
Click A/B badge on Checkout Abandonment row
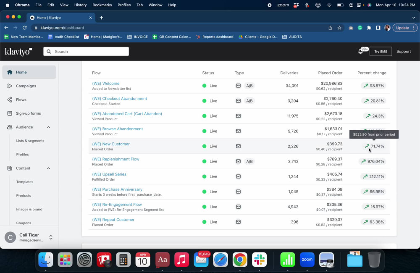249,101
